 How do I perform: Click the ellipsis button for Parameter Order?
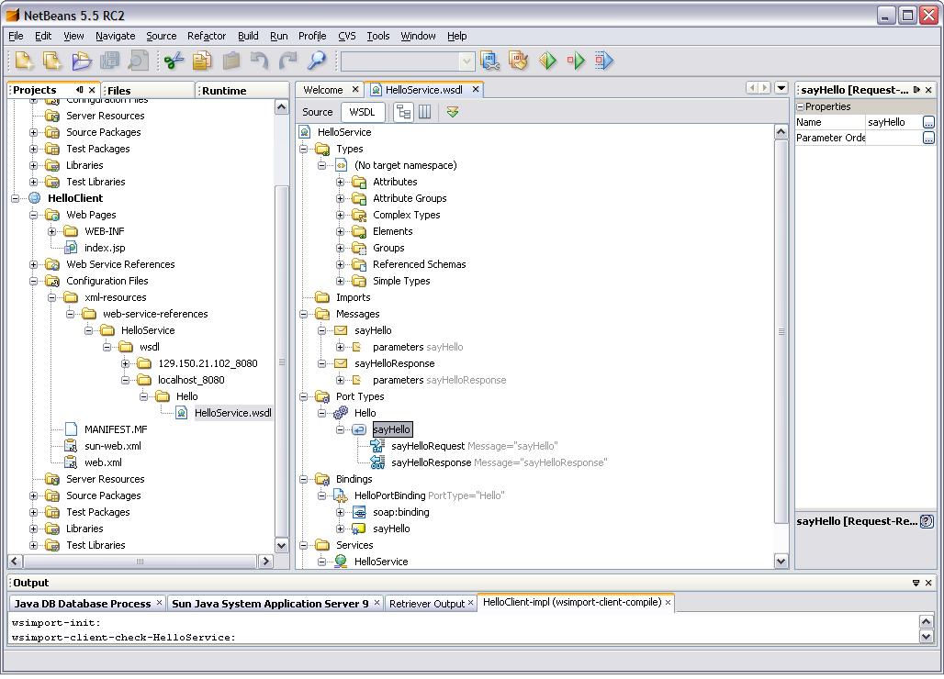(x=928, y=138)
